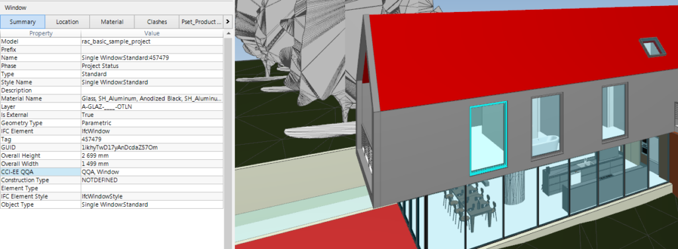Select the Material Name value cell
This screenshot has width=678, height=249.
[x=152, y=98]
